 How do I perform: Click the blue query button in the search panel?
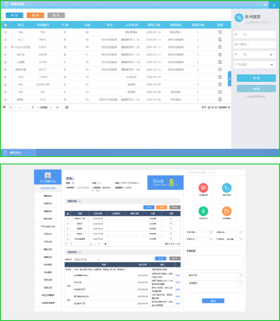coord(256,78)
